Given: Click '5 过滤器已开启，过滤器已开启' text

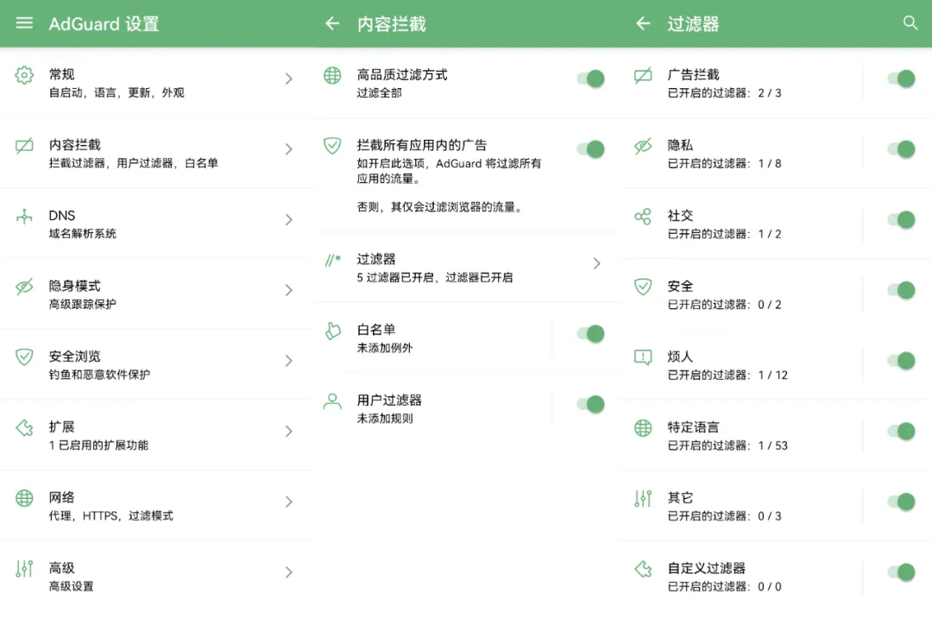Looking at the screenshot, I should pyautogui.click(x=434, y=277).
